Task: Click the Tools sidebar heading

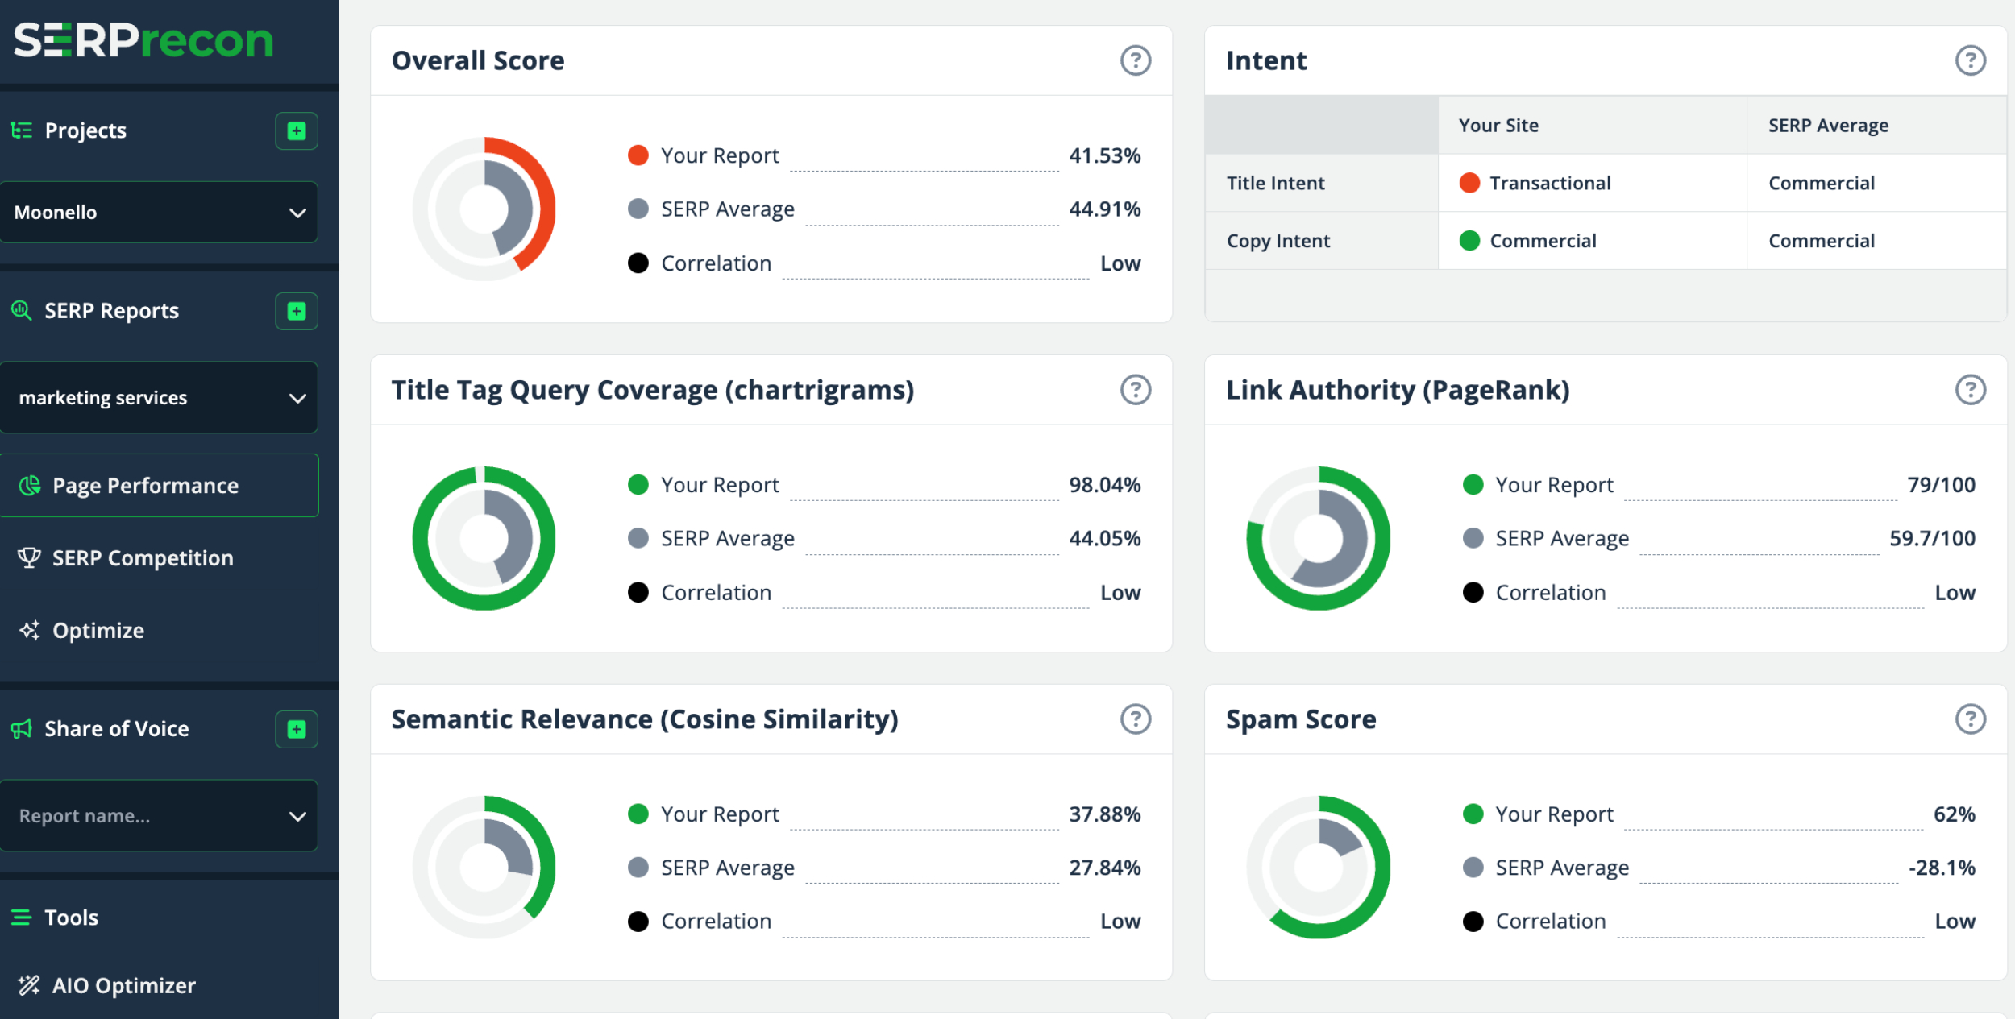Action: (71, 918)
